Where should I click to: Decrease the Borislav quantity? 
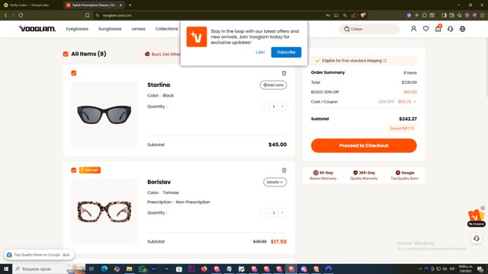pyautogui.click(x=265, y=213)
